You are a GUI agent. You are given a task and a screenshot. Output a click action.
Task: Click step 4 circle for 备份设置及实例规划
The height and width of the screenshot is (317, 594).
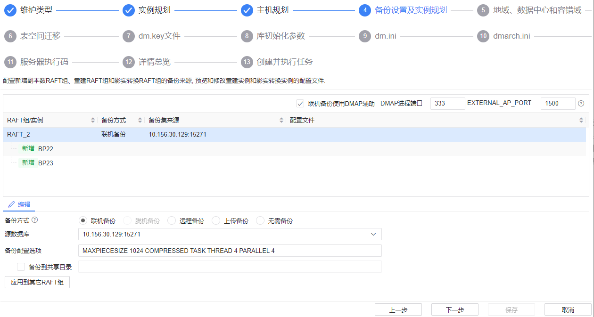click(365, 10)
